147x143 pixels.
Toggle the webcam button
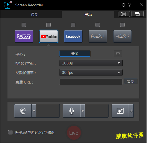pos(23,111)
